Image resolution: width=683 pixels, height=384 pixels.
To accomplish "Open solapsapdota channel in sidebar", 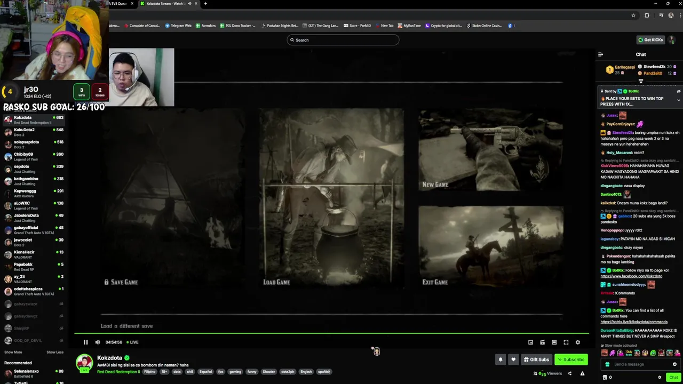I will click(33, 144).
